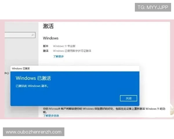
Task: Open the 了解更多信息 link at bottom
Action: click(x=51, y=116)
